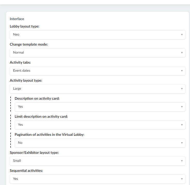Screen dimensions: 190x185
Task: Open the Pagination of activities dropdown showing No
Action: 100,143
